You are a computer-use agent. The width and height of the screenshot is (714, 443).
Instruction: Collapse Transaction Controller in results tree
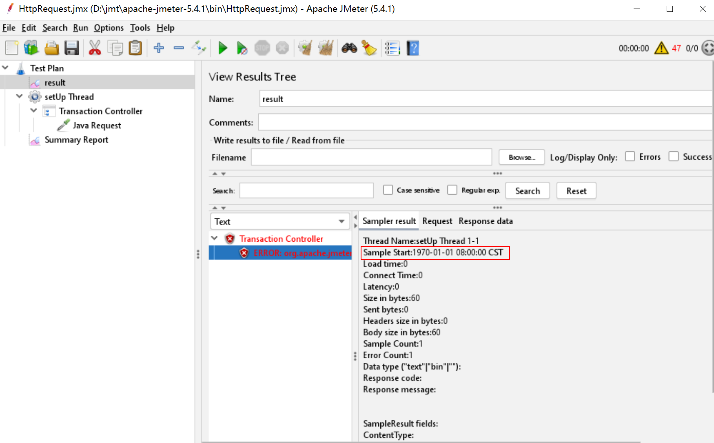tap(214, 238)
